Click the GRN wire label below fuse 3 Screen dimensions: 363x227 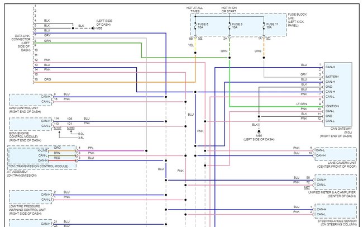tap(224, 51)
